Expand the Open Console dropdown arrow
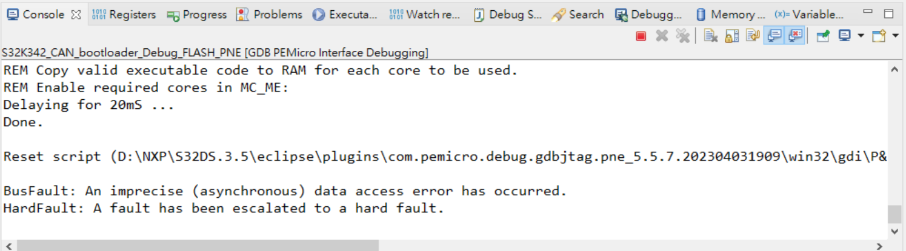 point(895,36)
